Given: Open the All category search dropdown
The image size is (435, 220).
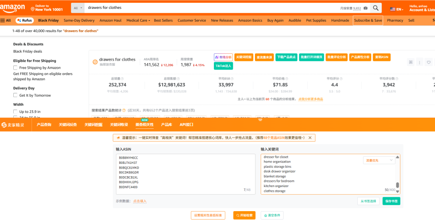Looking at the screenshot, I should (78, 8).
